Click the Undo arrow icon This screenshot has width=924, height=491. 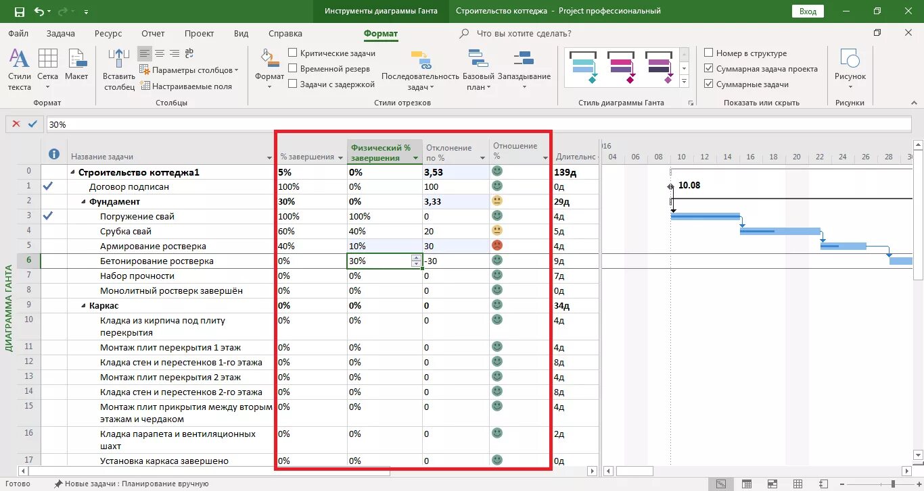tap(39, 11)
